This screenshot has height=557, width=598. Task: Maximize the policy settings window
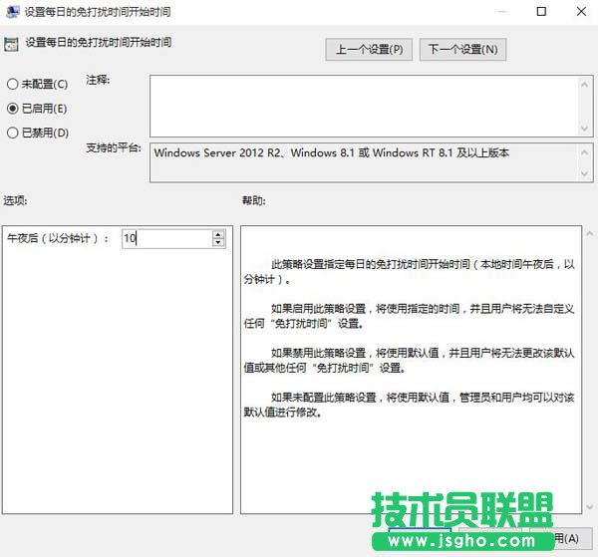pyautogui.click(x=541, y=12)
